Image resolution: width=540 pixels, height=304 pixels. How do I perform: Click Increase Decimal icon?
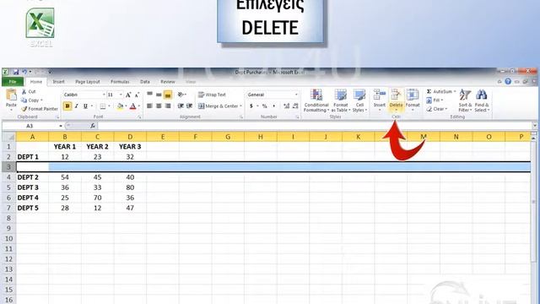[x=287, y=106]
